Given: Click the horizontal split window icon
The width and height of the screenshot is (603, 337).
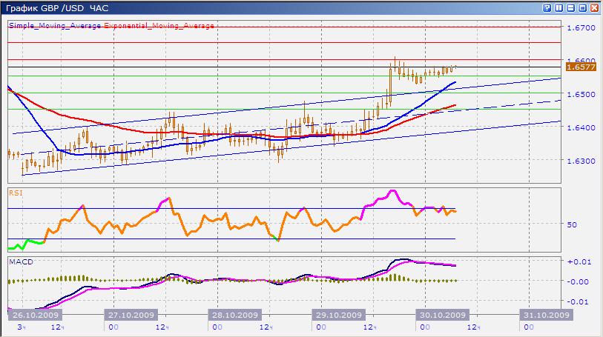Looking at the screenshot, I should 570,7.
